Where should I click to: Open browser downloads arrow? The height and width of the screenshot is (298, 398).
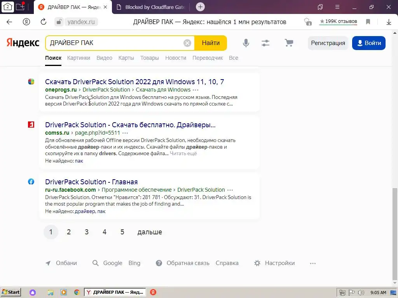pos(389,22)
